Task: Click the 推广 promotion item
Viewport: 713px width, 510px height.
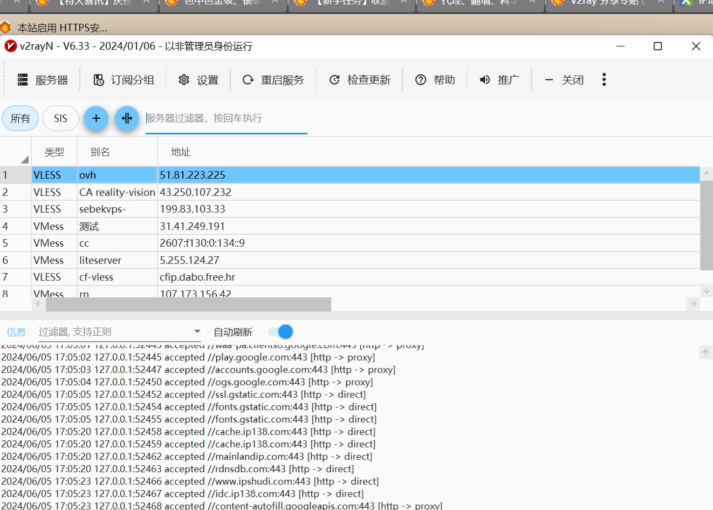Action: (x=499, y=80)
